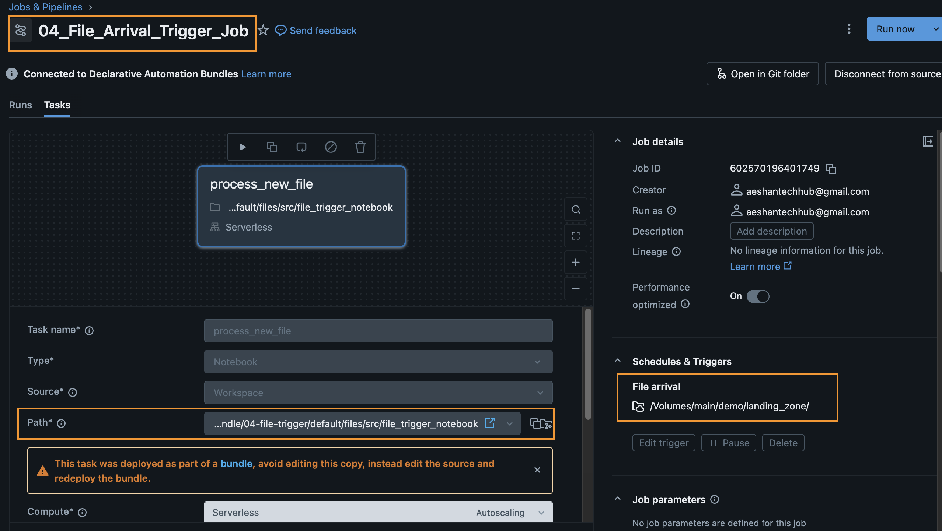Image resolution: width=942 pixels, height=531 pixels.
Task: Click Open in Git folder button
Action: (763, 74)
